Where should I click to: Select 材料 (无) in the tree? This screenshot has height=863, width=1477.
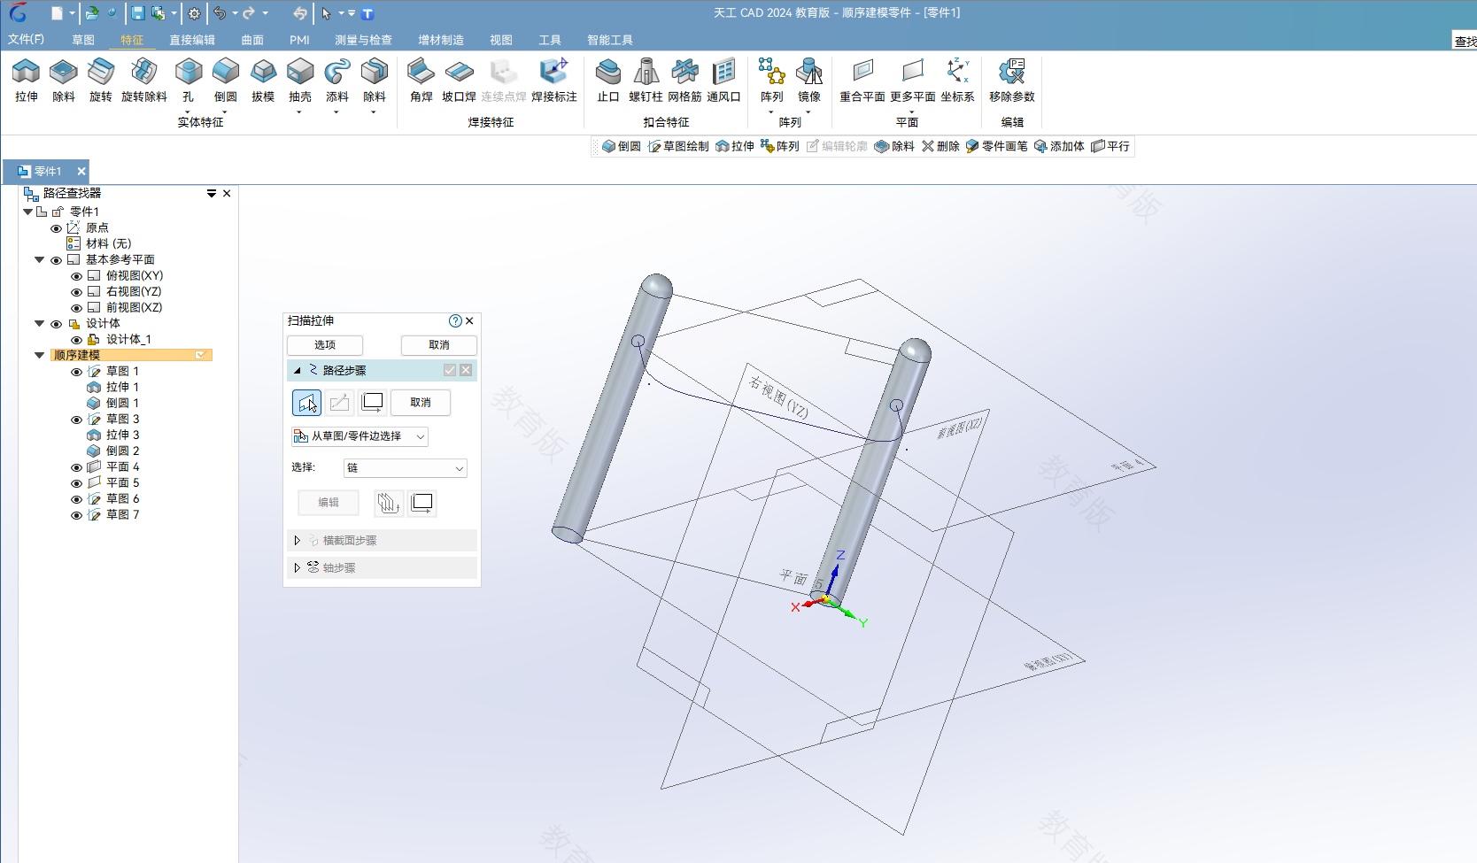(x=108, y=244)
